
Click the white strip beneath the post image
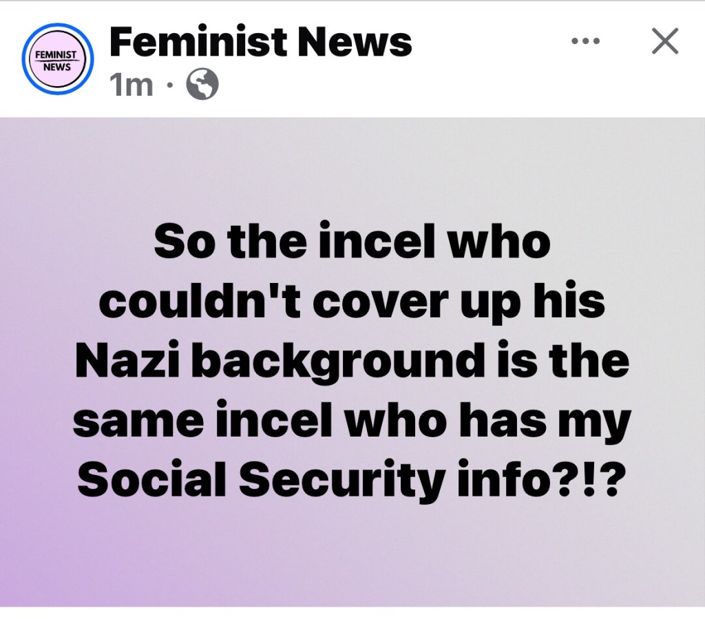pyautogui.click(x=352, y=613)
